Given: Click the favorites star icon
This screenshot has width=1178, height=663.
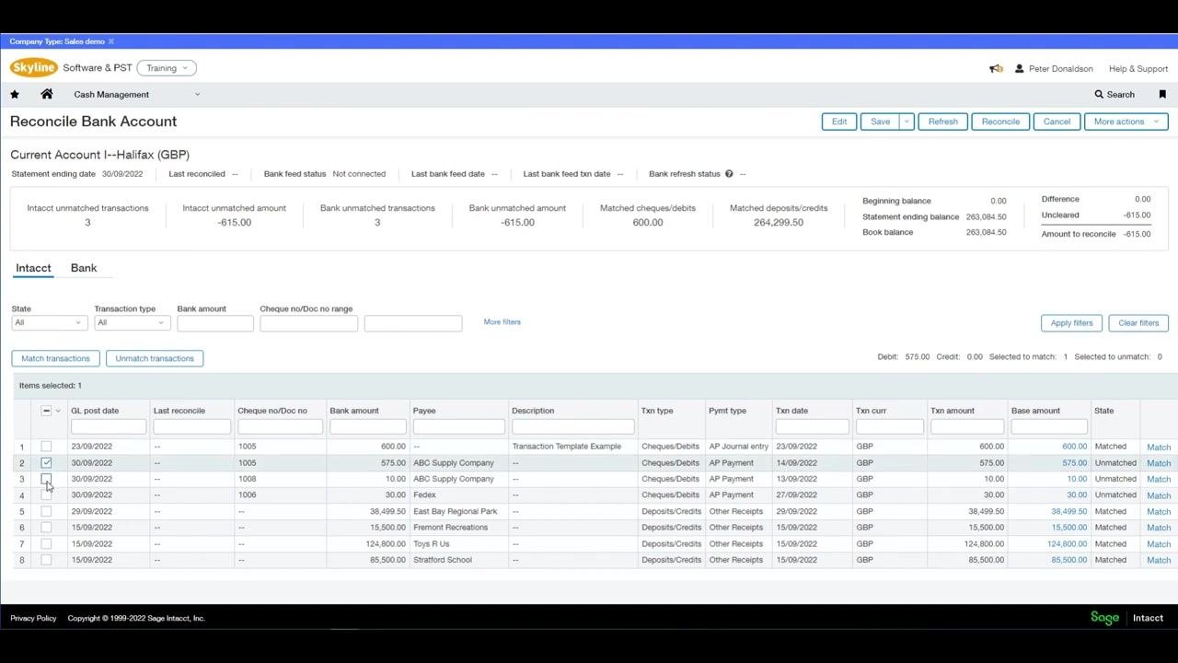Looking at the screenshot, I should click(15, 94).
